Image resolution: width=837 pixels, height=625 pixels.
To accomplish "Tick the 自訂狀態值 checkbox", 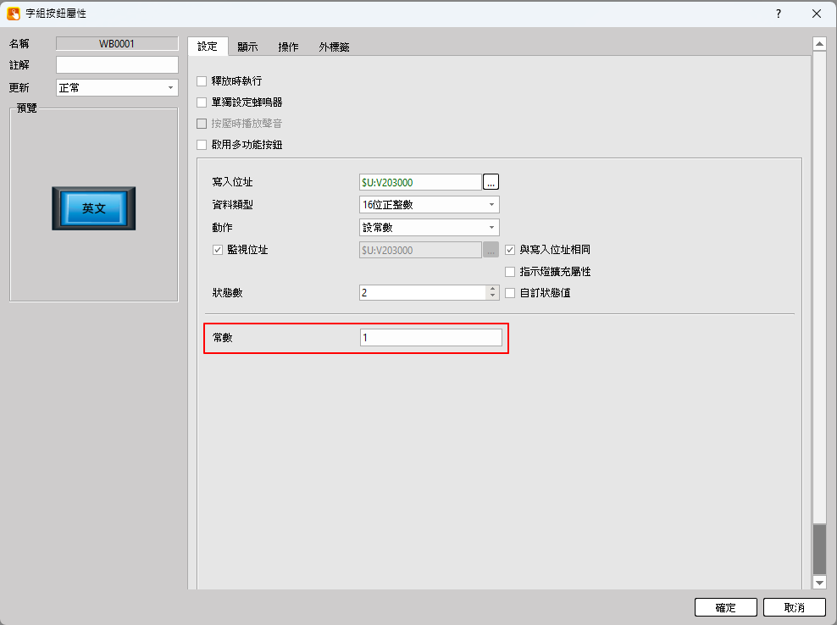I will click(510, 293).
